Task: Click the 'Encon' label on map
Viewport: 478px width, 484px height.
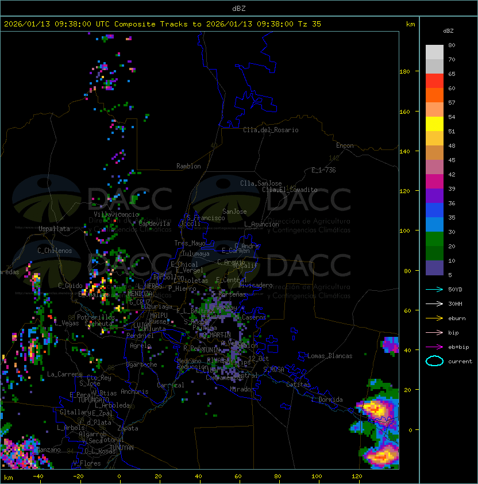Action: pos(345,145)
